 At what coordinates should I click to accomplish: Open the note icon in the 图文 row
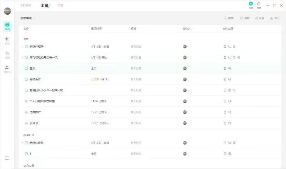coord(225,68)
